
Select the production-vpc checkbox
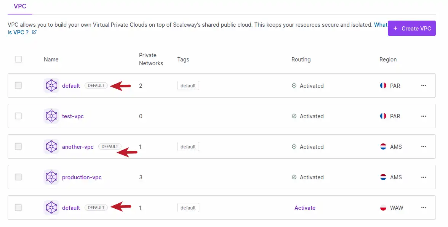[x=18, y=177]
